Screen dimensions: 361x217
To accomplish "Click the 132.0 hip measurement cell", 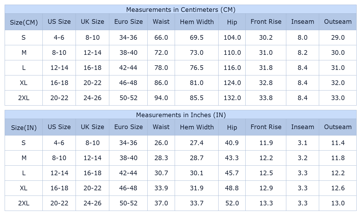I will 232,98.
